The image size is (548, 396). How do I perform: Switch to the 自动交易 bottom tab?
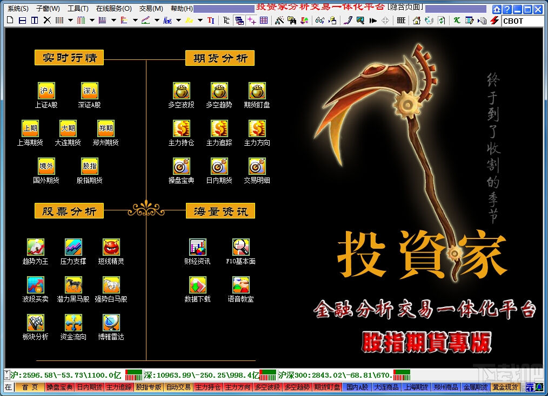point(178,387)
